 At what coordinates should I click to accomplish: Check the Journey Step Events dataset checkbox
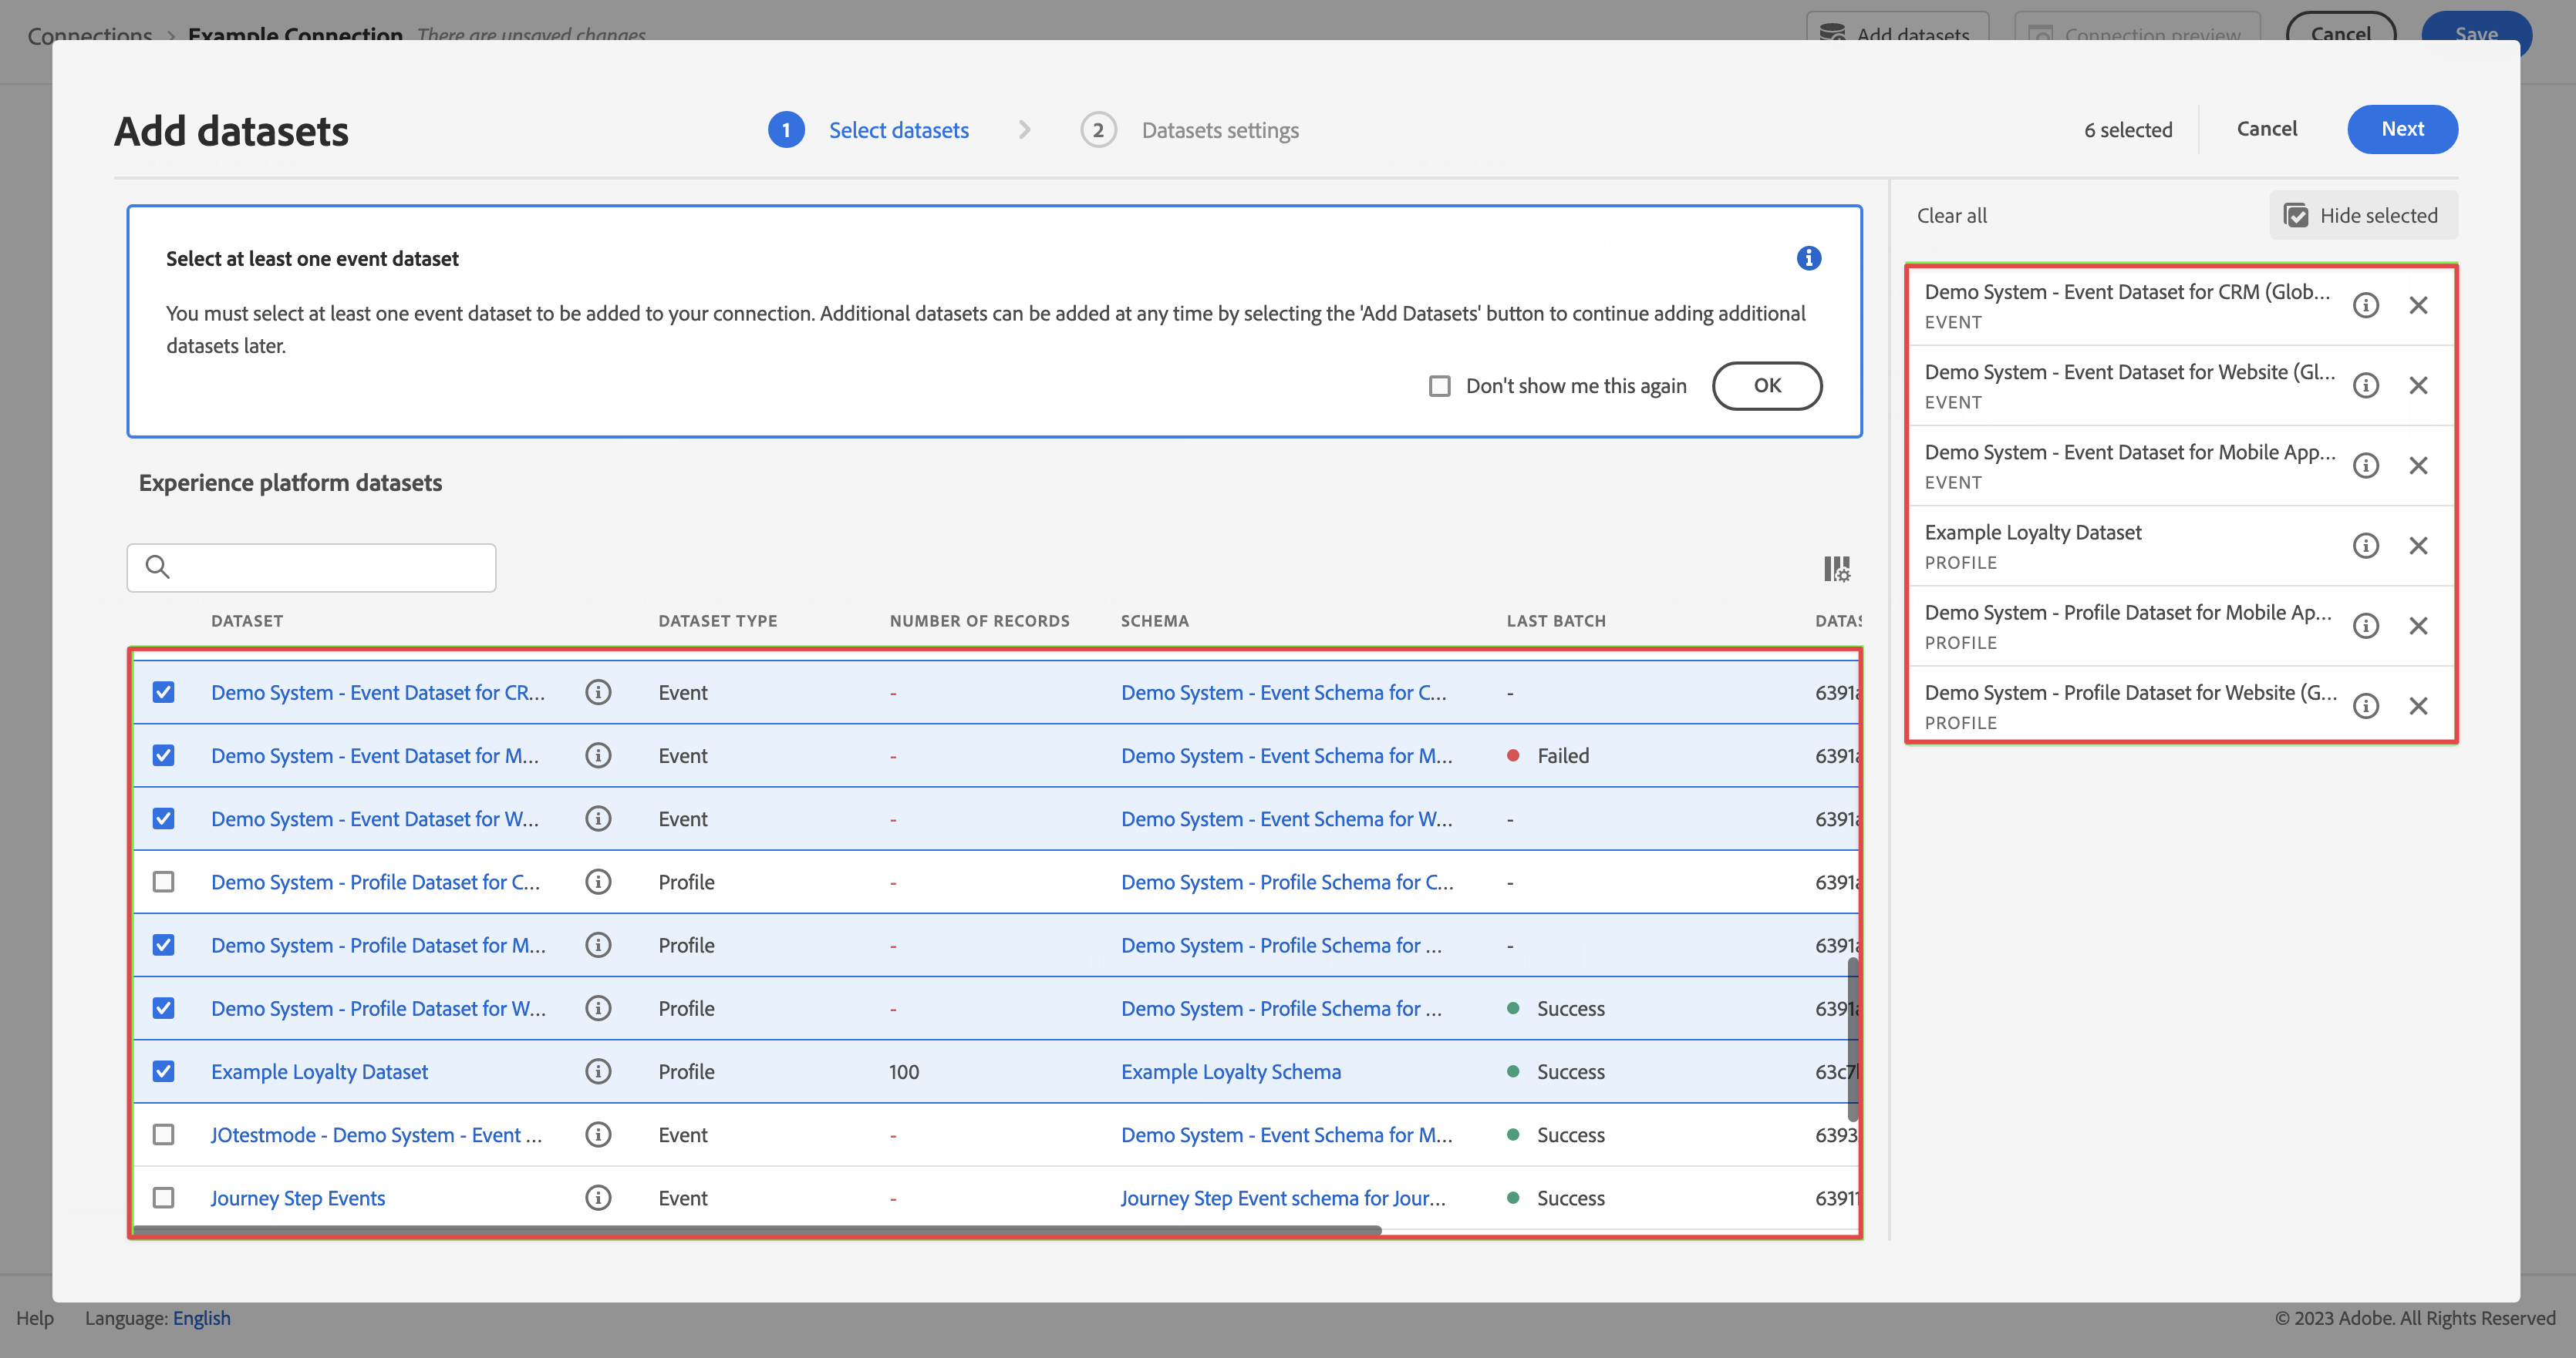pos(163,1197)
